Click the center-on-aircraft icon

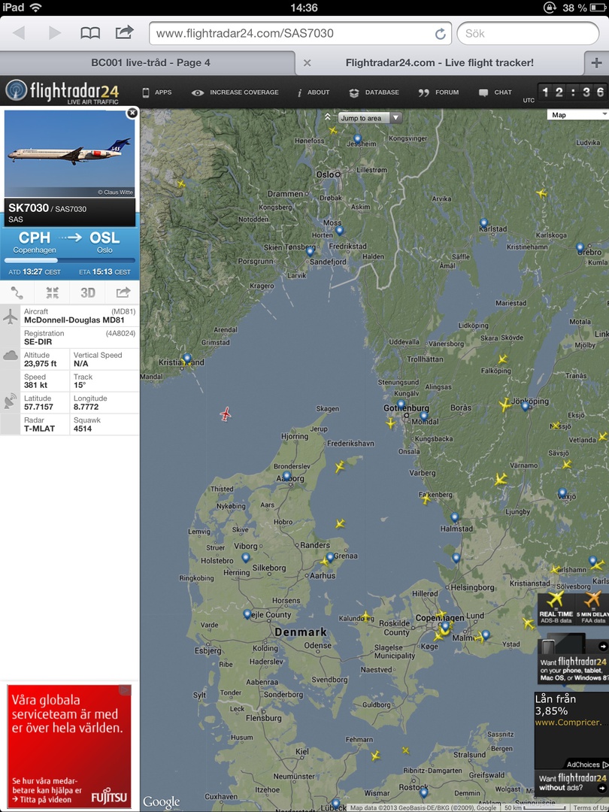(53, 293)
